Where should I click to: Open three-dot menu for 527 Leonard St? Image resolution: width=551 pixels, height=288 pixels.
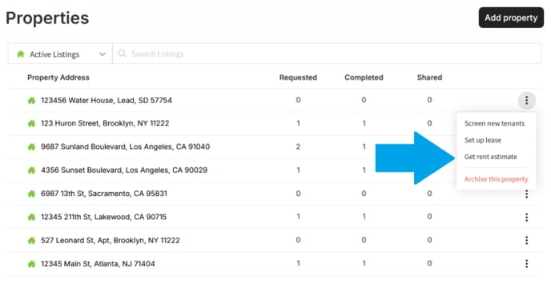coord(526,240)
